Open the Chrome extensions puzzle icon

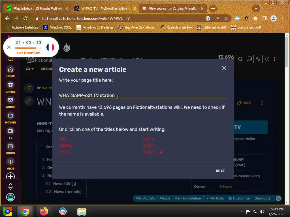tap(255, 18)
